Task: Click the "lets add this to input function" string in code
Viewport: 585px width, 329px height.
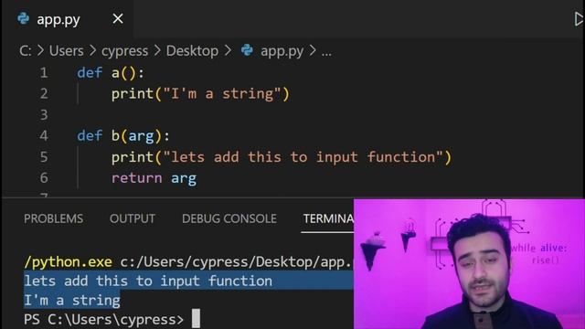Action: (303, 157)
